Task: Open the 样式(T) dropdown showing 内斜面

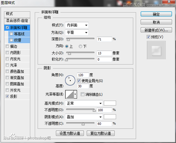Action: click(x=77, y=25)
